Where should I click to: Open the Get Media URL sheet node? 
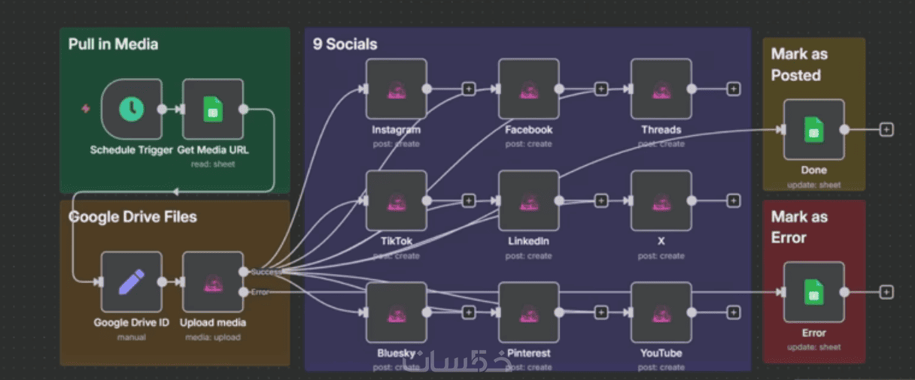pyautogui.click(x=213, y=109)
